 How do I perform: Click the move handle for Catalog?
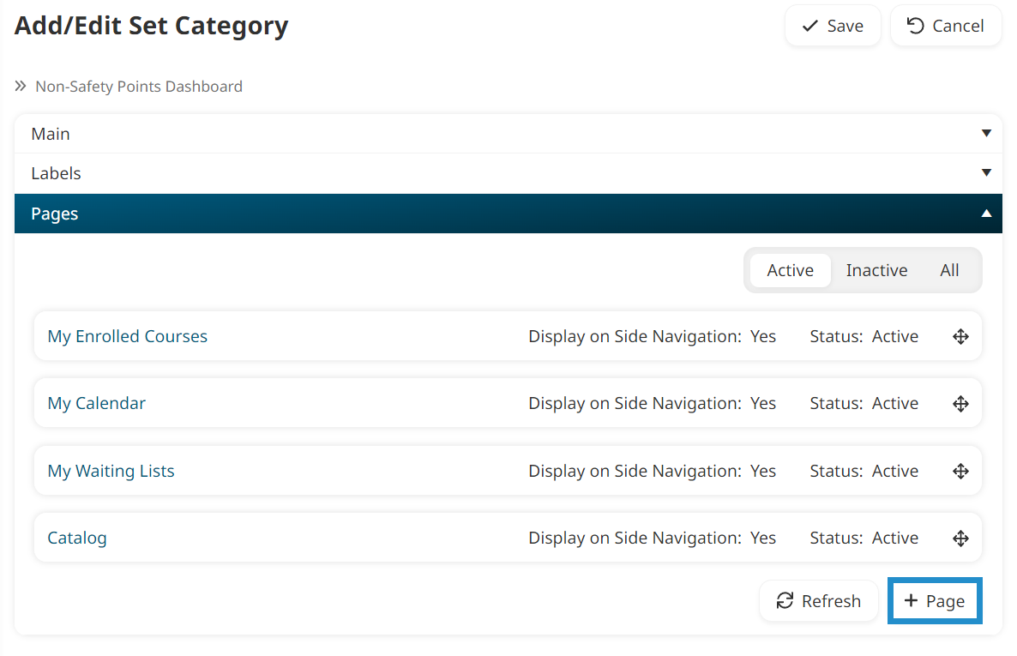[x=960, y=538]
